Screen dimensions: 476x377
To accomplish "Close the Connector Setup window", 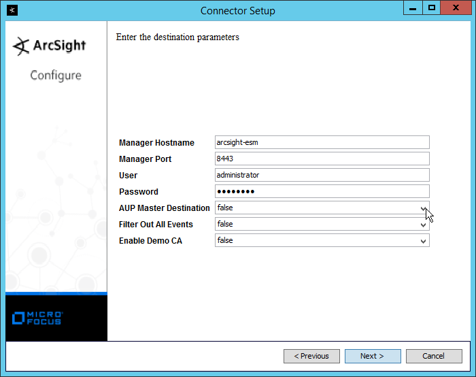I will (x=456, y=8).
